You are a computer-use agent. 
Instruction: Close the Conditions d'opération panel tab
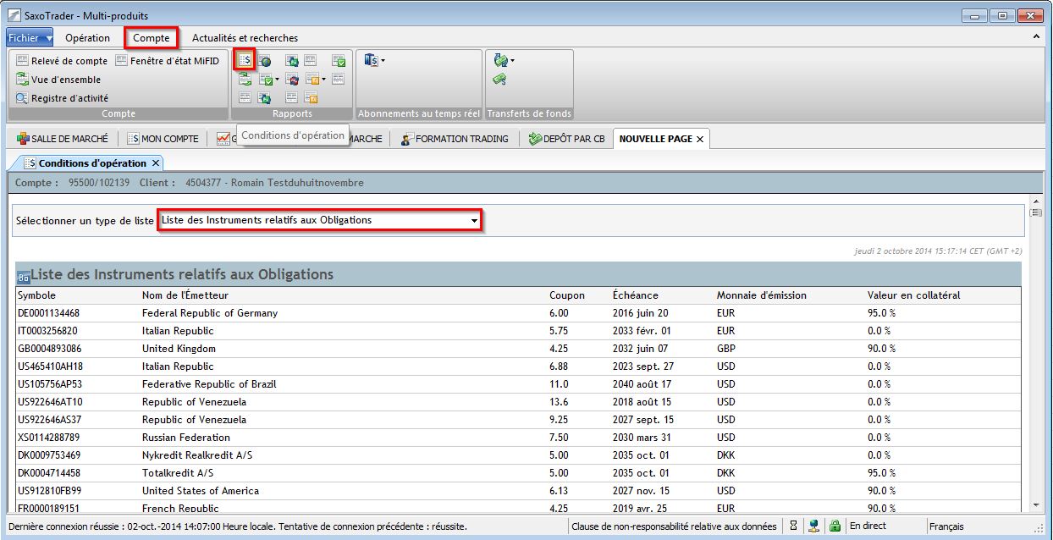click(156, 163)
